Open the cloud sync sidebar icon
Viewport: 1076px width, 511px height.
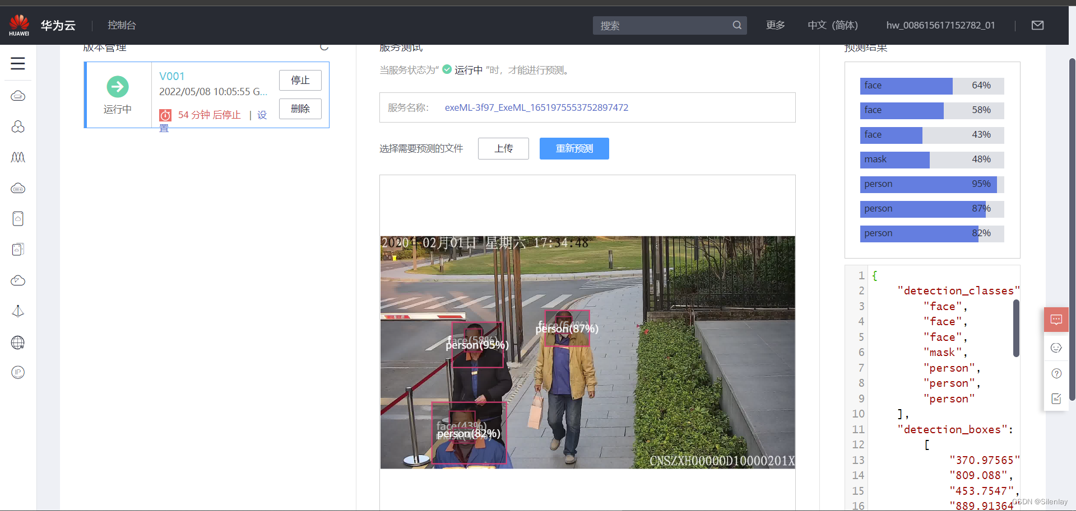18,280
